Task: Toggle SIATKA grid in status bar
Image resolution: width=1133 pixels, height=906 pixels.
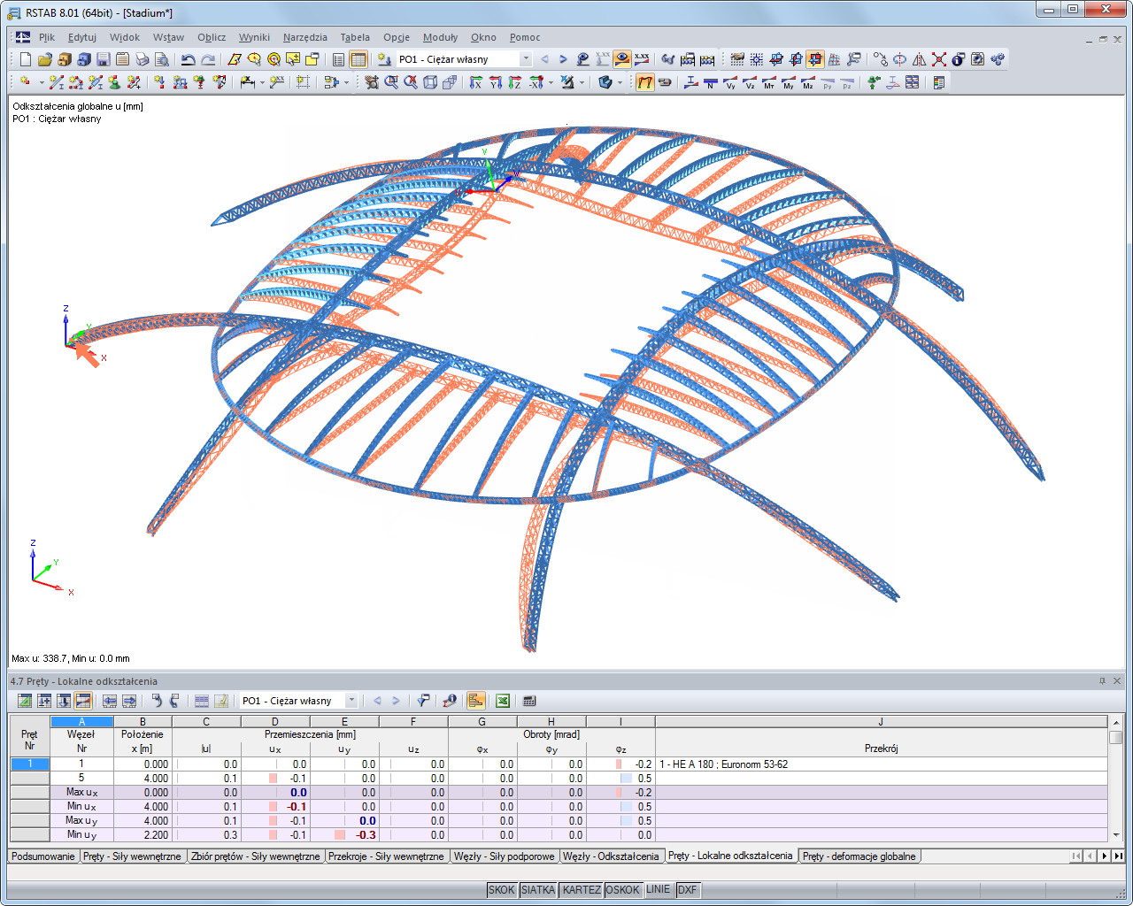Action: click(x=538, y=890)
